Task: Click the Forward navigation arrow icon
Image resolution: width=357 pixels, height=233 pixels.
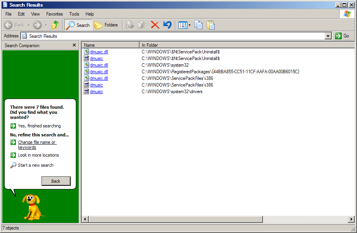Action: 37,25
